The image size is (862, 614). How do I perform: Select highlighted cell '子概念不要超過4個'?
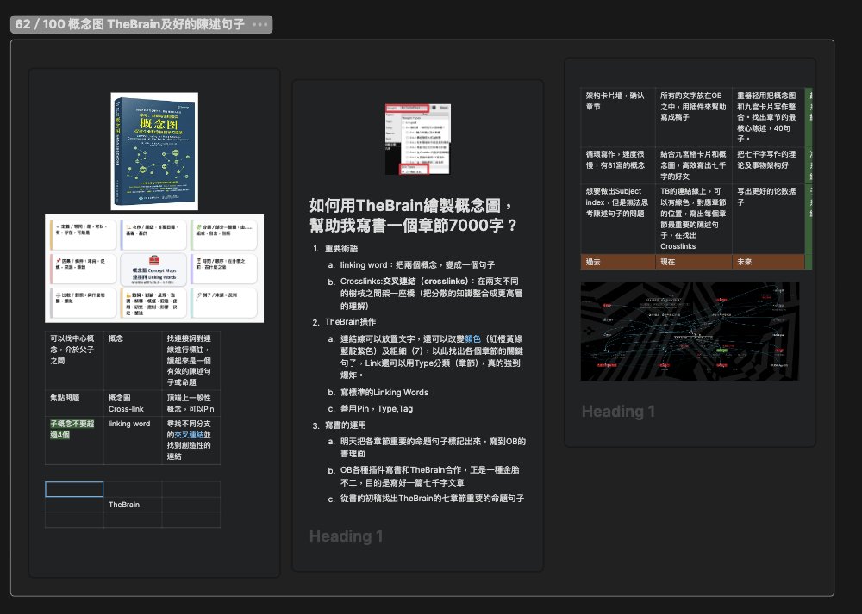(x=73, y=441)
